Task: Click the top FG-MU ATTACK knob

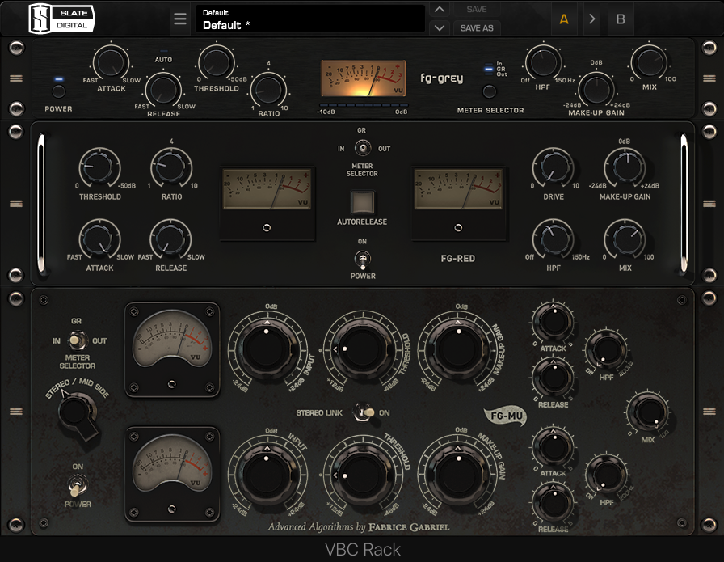Action: [553, 322]
